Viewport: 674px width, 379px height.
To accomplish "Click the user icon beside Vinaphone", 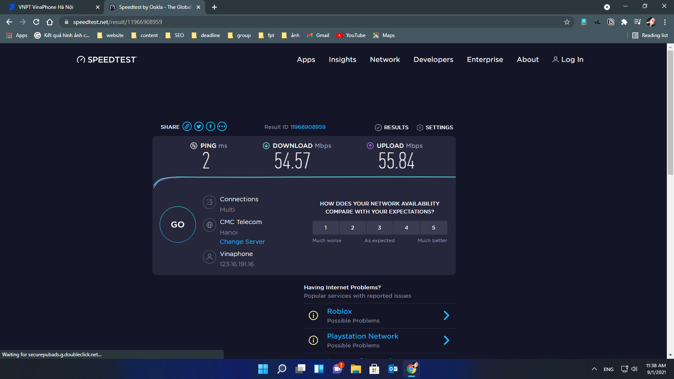I will [209, 257].
